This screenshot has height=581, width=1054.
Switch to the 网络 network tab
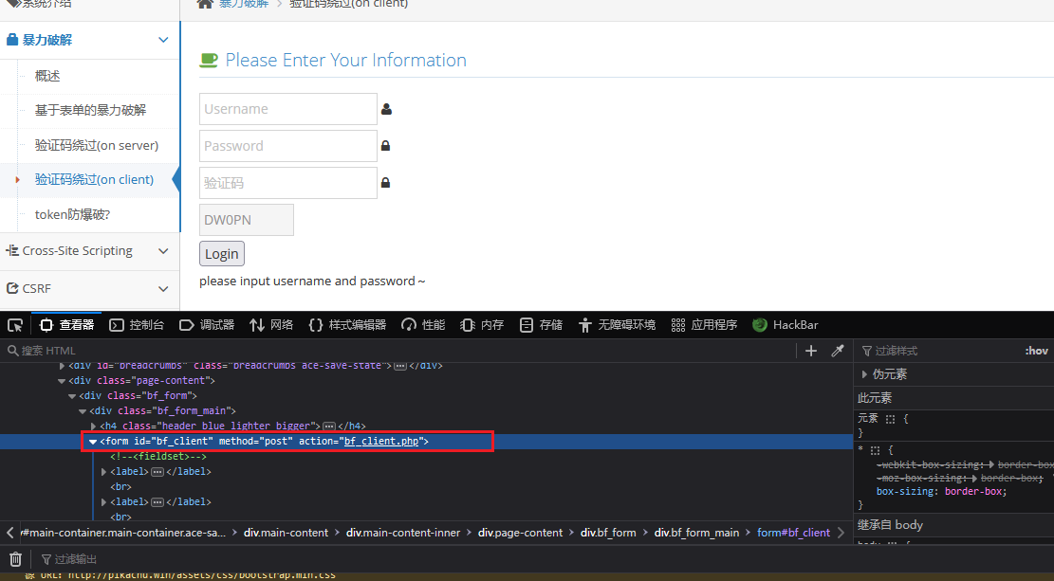pos(271,325)
